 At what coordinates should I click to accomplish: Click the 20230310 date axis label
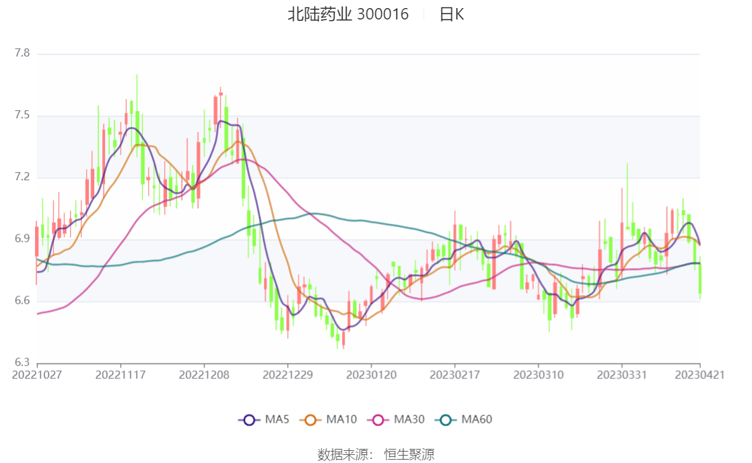538,375
